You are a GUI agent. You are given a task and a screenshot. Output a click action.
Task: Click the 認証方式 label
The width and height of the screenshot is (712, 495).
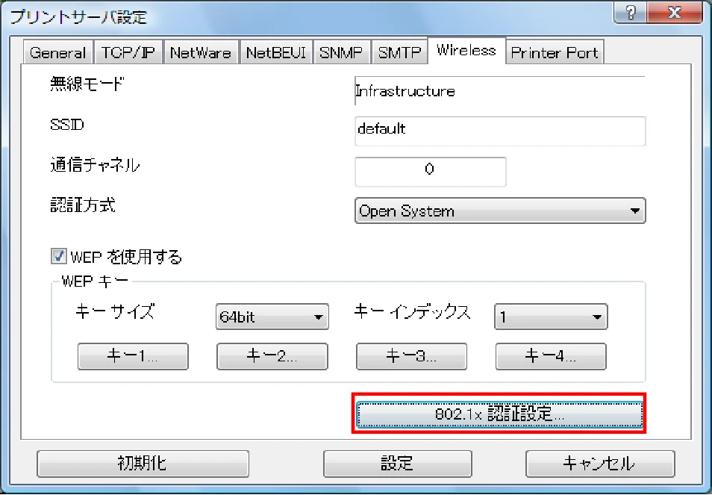[x=83, y=205]
